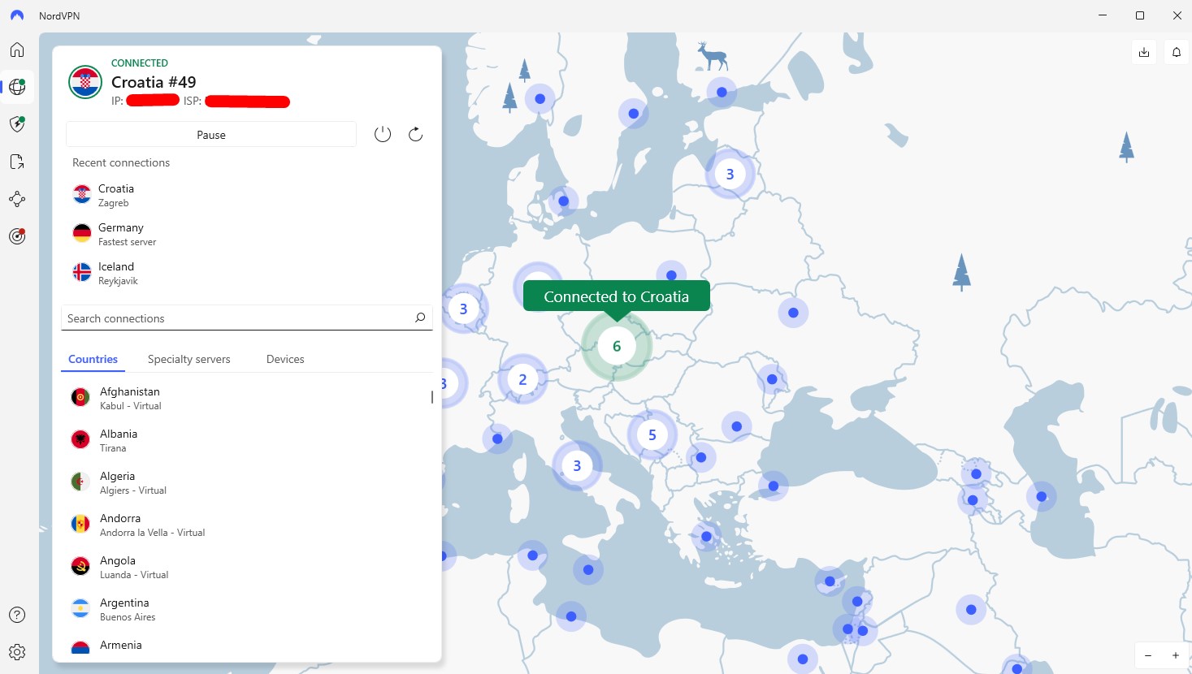Image resolution: width=1192 pixels, height=674 pixels.
Task: Click the power disconnect icon
Action: 383,135
